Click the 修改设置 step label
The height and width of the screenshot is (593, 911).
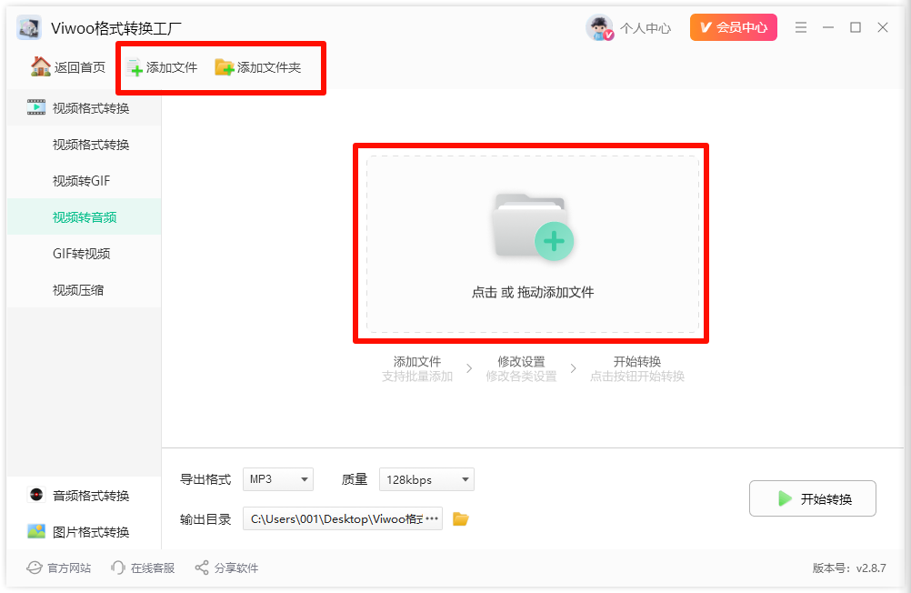521,361
